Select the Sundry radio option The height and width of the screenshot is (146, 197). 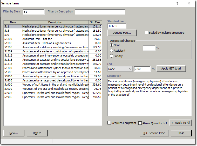click(x=112, y=56)
